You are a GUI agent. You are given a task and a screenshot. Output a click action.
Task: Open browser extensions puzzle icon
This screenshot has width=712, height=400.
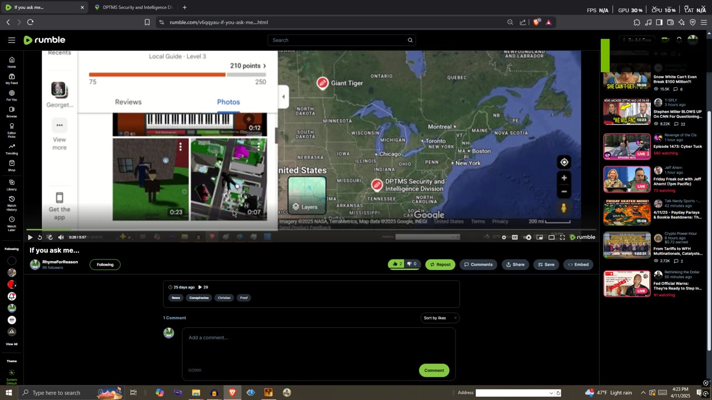click(x=637, y=22)
